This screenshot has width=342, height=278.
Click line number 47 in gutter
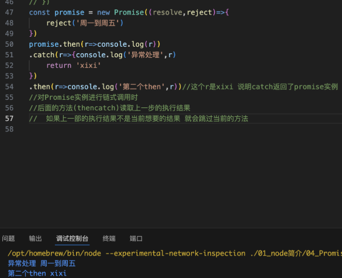9,12
